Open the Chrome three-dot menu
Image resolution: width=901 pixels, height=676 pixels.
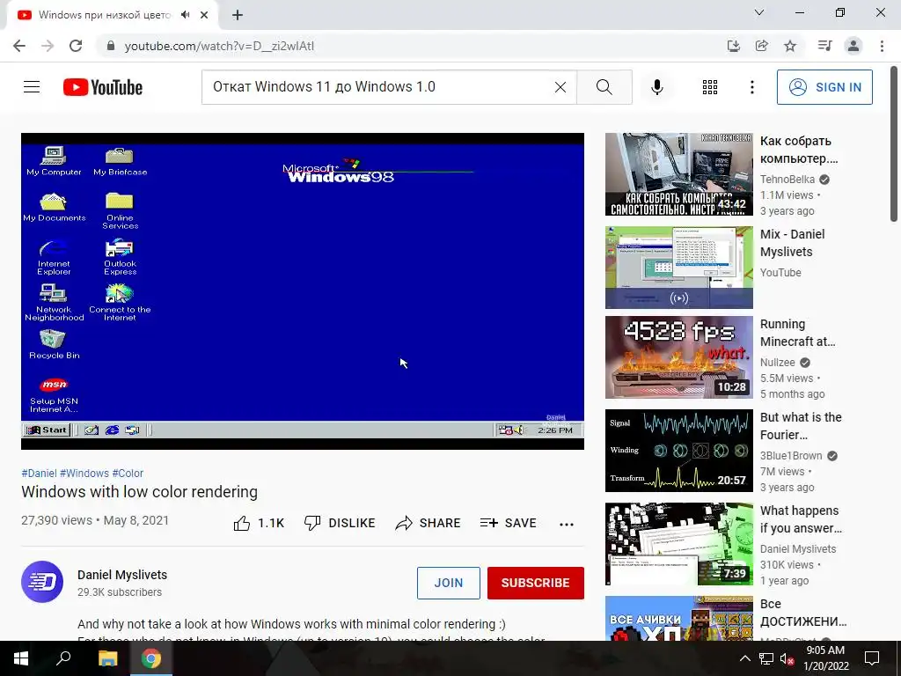point(882,46)
